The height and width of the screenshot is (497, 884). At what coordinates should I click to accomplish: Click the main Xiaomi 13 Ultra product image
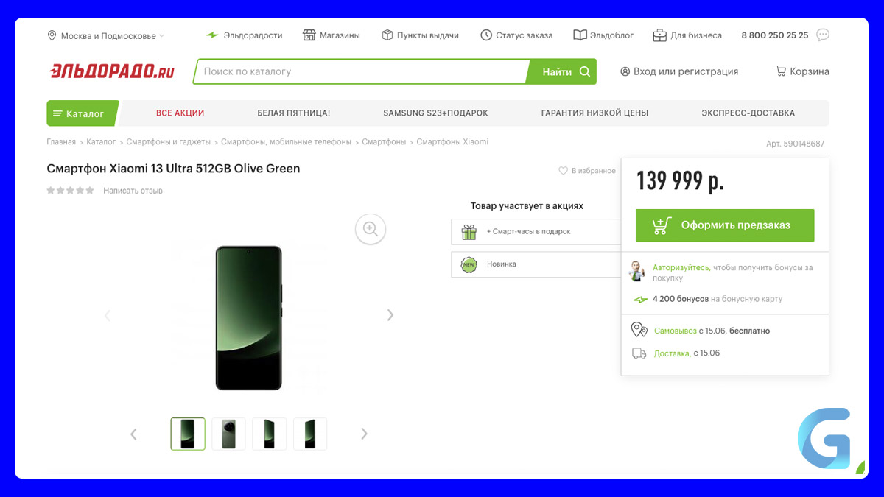point(249,318)
